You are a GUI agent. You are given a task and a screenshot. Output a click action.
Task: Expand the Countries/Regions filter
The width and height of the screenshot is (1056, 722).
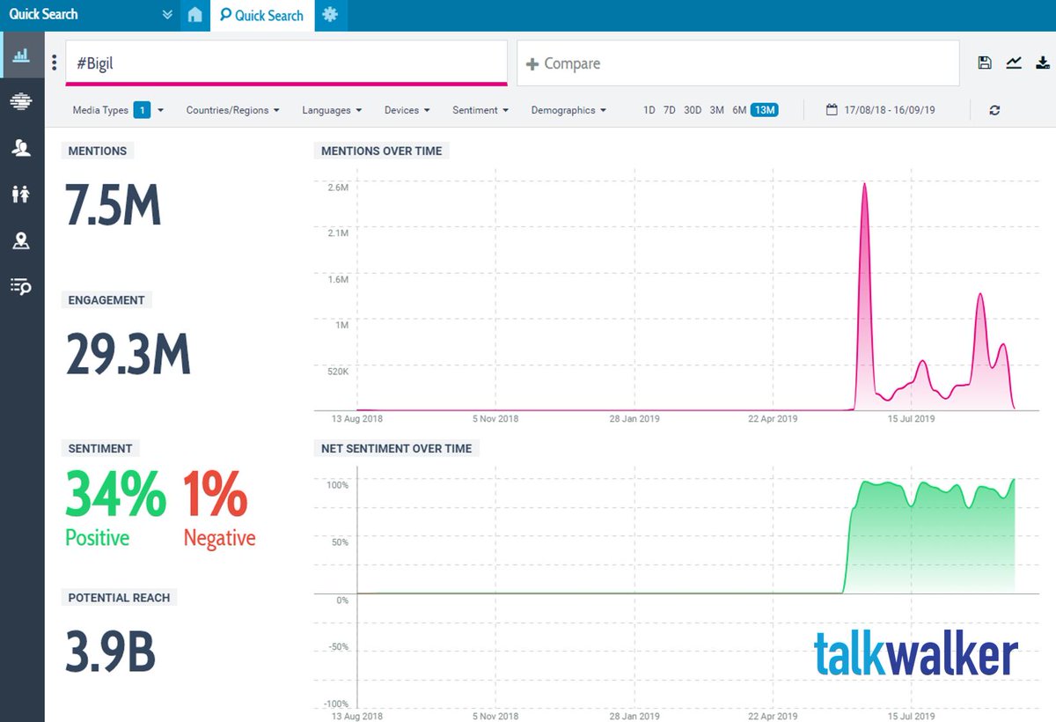pos(232,110)
